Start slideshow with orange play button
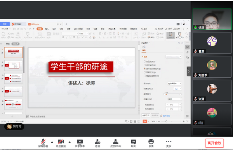The image size is (233, 150). 145,121
